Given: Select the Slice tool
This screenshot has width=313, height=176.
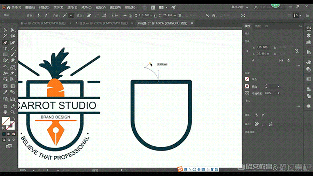Looking at the screenshot, I should pyautogui.click(x=13, y=106).
